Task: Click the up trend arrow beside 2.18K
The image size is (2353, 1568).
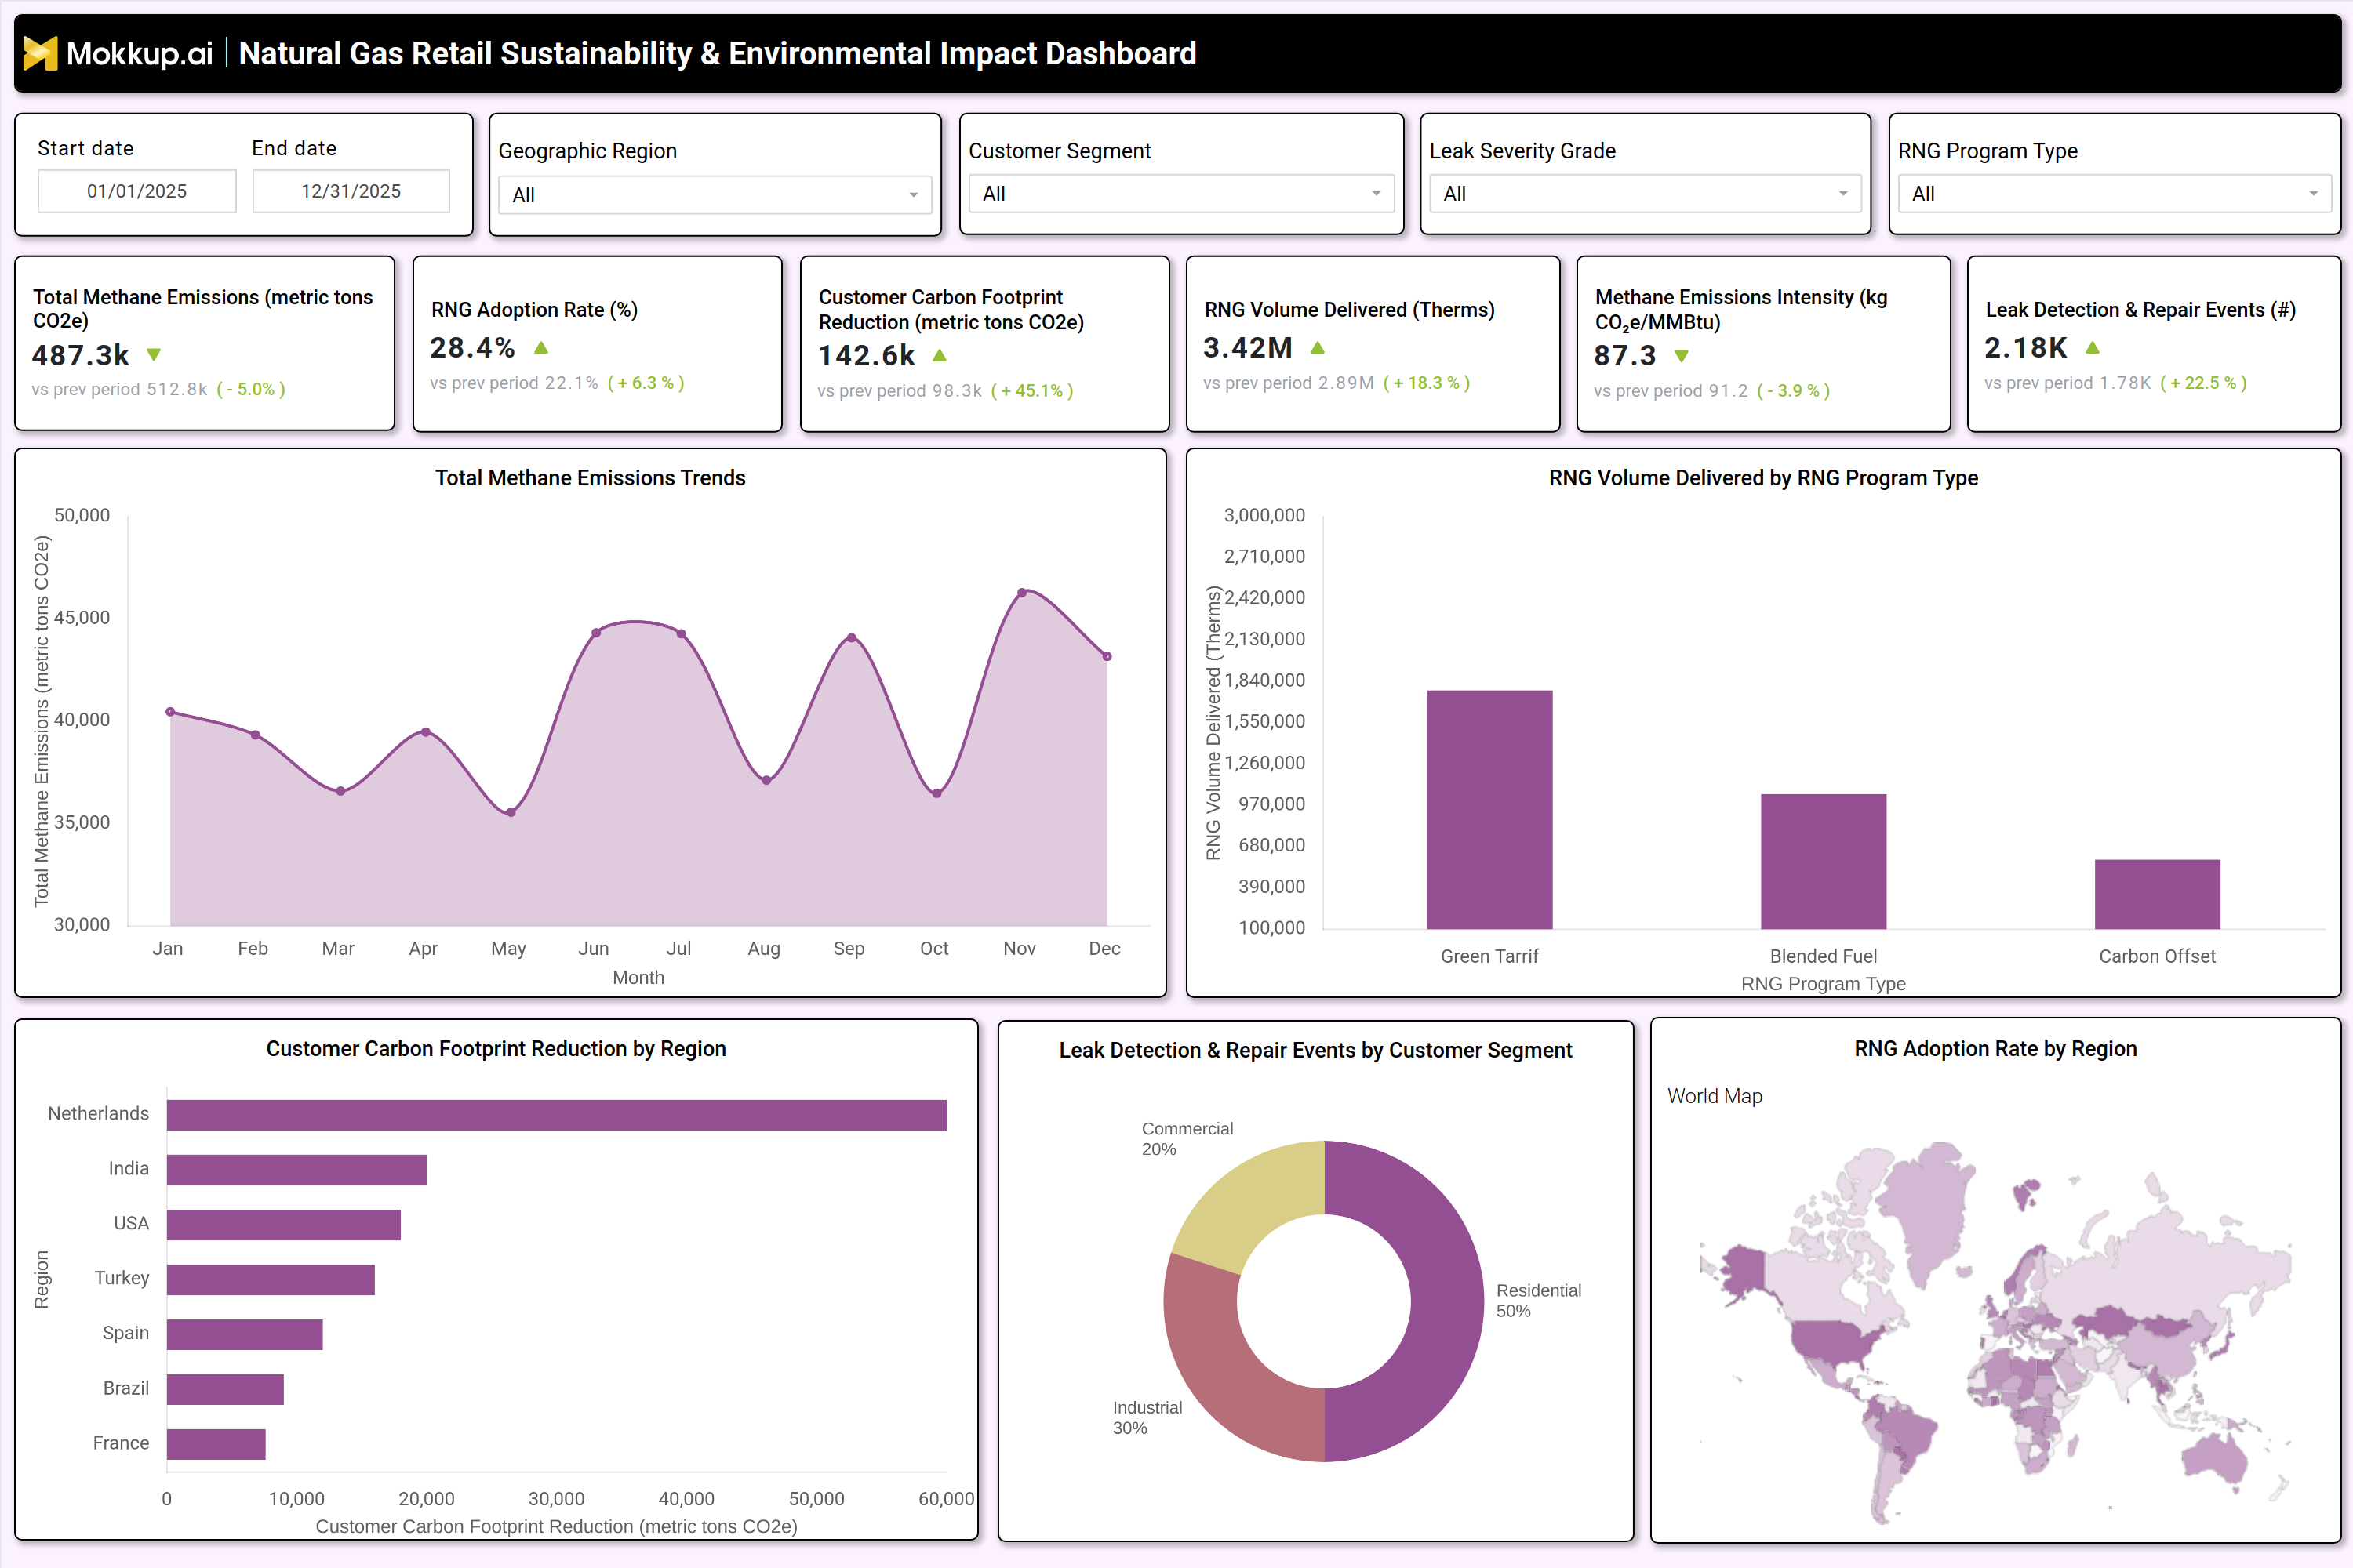Action: (x=2092, y=348)
